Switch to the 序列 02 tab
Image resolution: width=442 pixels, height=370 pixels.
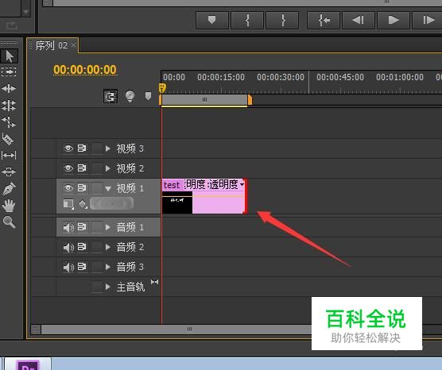[52, 45]
